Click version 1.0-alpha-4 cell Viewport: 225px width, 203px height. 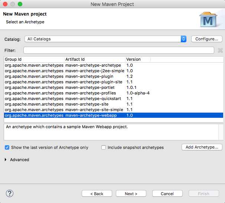pos(138,93)
